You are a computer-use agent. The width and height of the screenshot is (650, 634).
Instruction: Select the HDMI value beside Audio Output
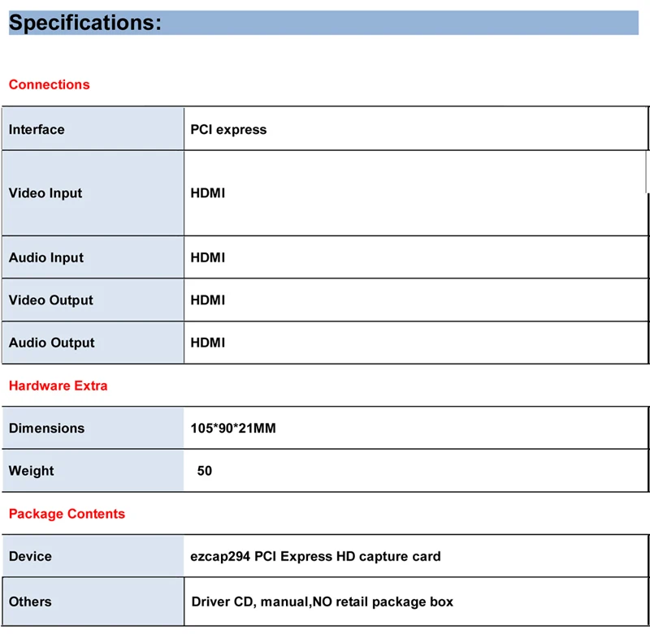tap(207, 343)
